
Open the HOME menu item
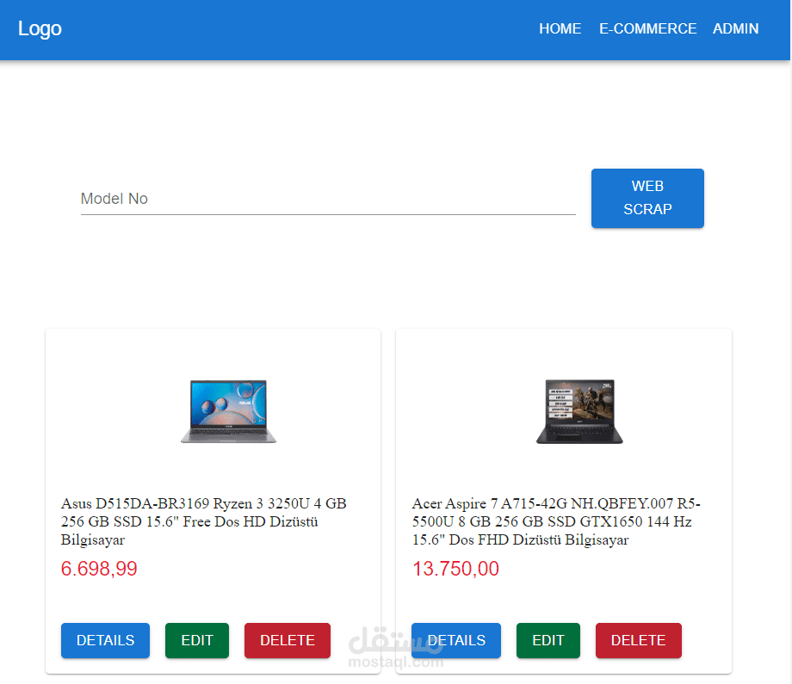pos(560,28)
